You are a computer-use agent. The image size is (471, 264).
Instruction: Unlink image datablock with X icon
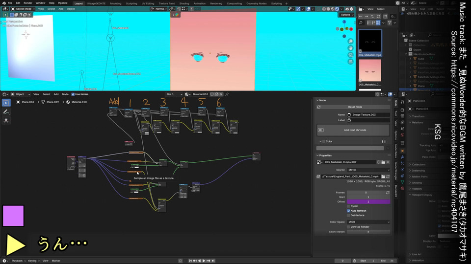tap(388, 162)
